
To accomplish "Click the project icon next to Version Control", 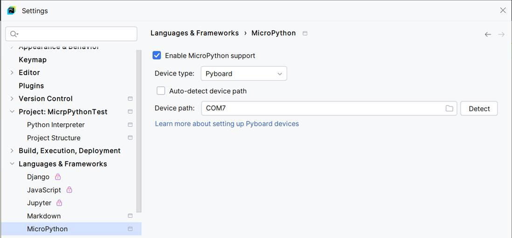I will (x=130, y=98).
